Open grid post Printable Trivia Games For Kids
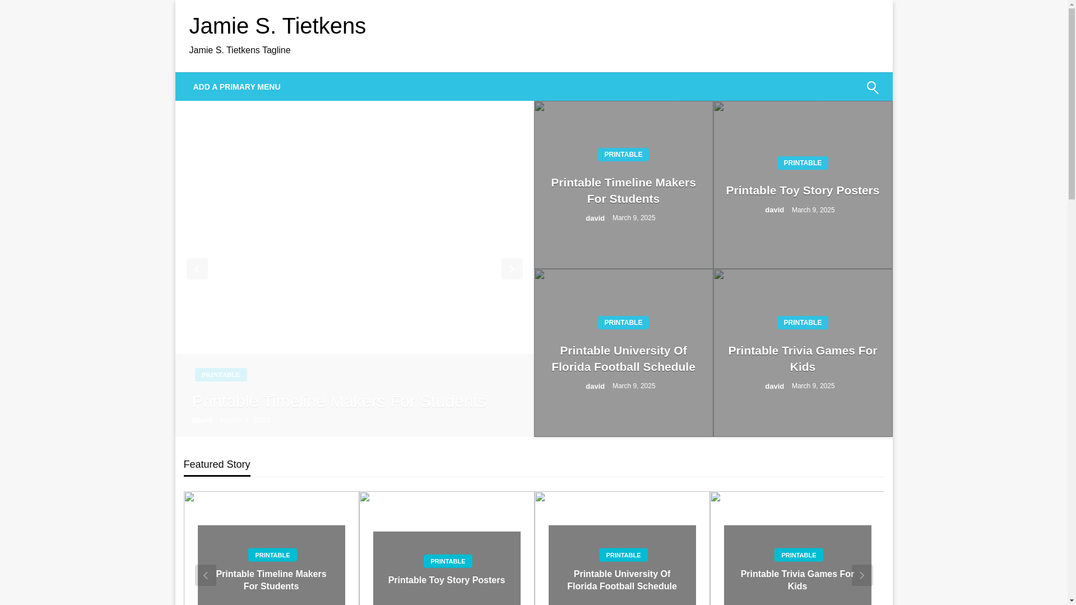The image size is (1076, 605). [803, 359]
